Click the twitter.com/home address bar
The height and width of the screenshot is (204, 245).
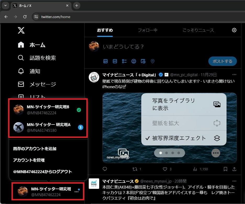56,17
